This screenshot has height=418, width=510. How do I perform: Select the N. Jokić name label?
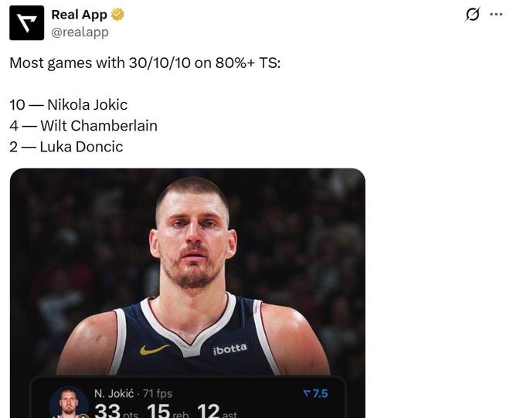click(x=114, y=393)
